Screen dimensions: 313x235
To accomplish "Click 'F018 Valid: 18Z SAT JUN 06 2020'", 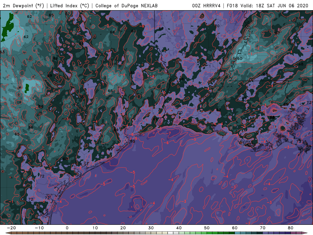I will coord(268,5).
